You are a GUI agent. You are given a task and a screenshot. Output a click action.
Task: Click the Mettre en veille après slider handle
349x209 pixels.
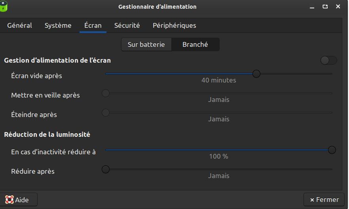click(106, 93)
